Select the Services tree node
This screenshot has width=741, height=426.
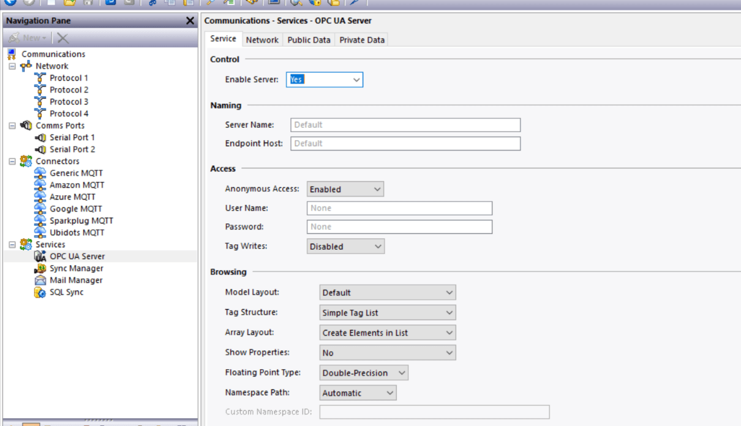(x=50, y=244)
